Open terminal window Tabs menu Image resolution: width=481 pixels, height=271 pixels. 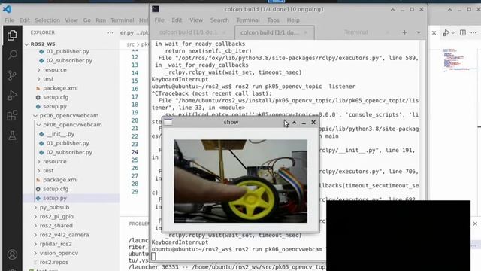(274, 20)
